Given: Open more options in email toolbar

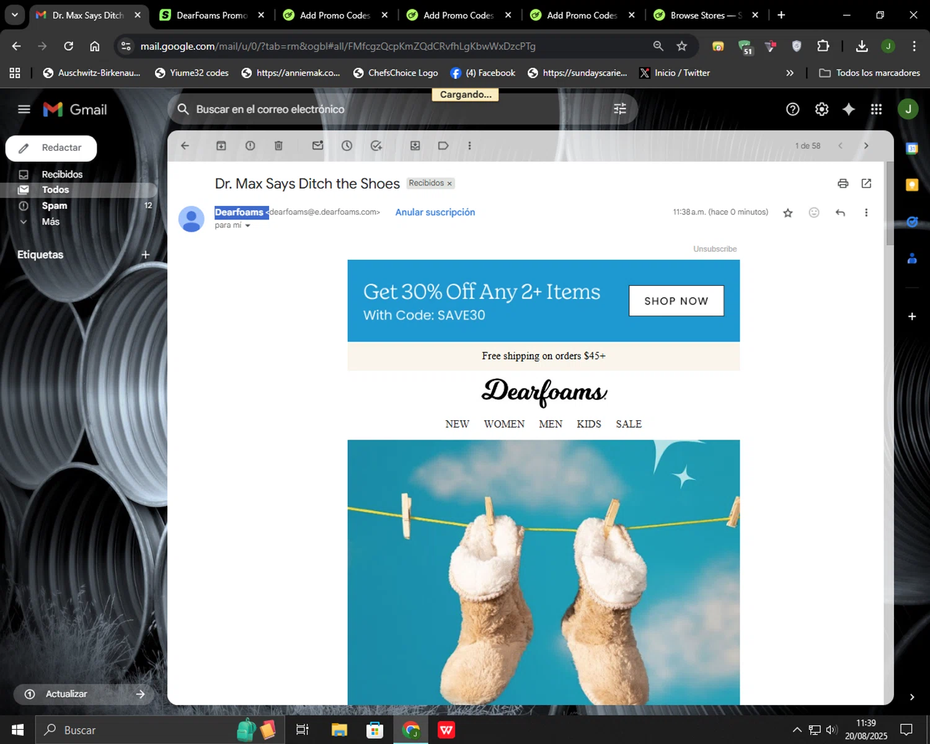Looking at the screenshot, I should tap(469, 146).
